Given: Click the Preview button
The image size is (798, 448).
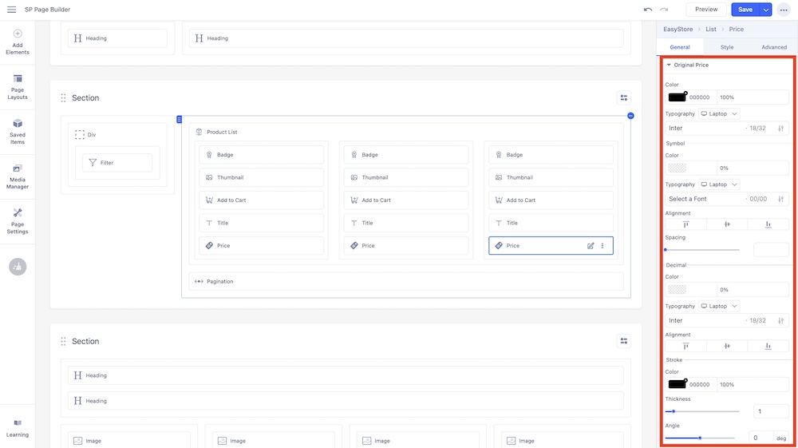Looking at the screenshot, I should coord(706,10).
